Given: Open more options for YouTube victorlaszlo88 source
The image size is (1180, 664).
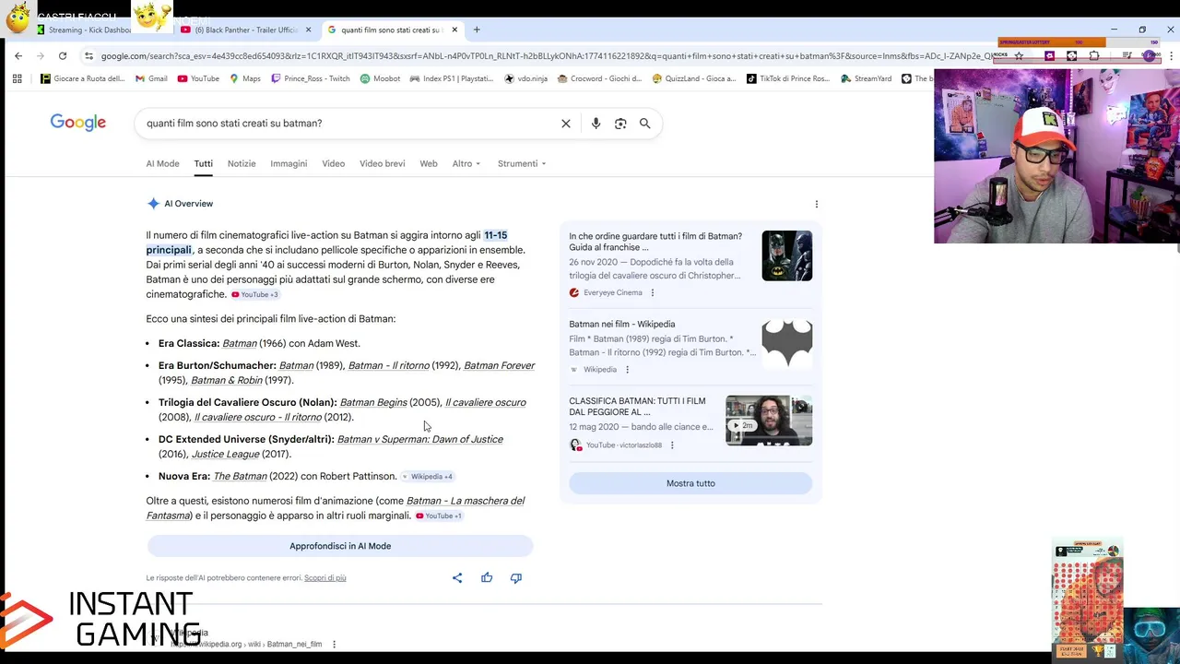Looking at the screenshot, I should click(672, 445).
